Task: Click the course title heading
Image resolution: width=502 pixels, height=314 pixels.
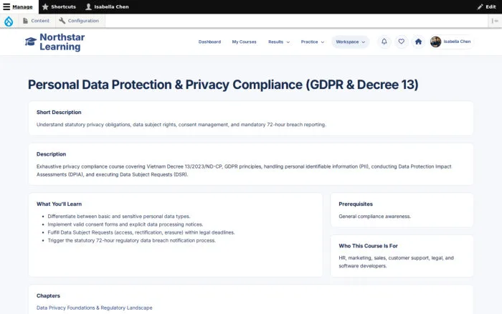Action: click(x=223, y=85)
